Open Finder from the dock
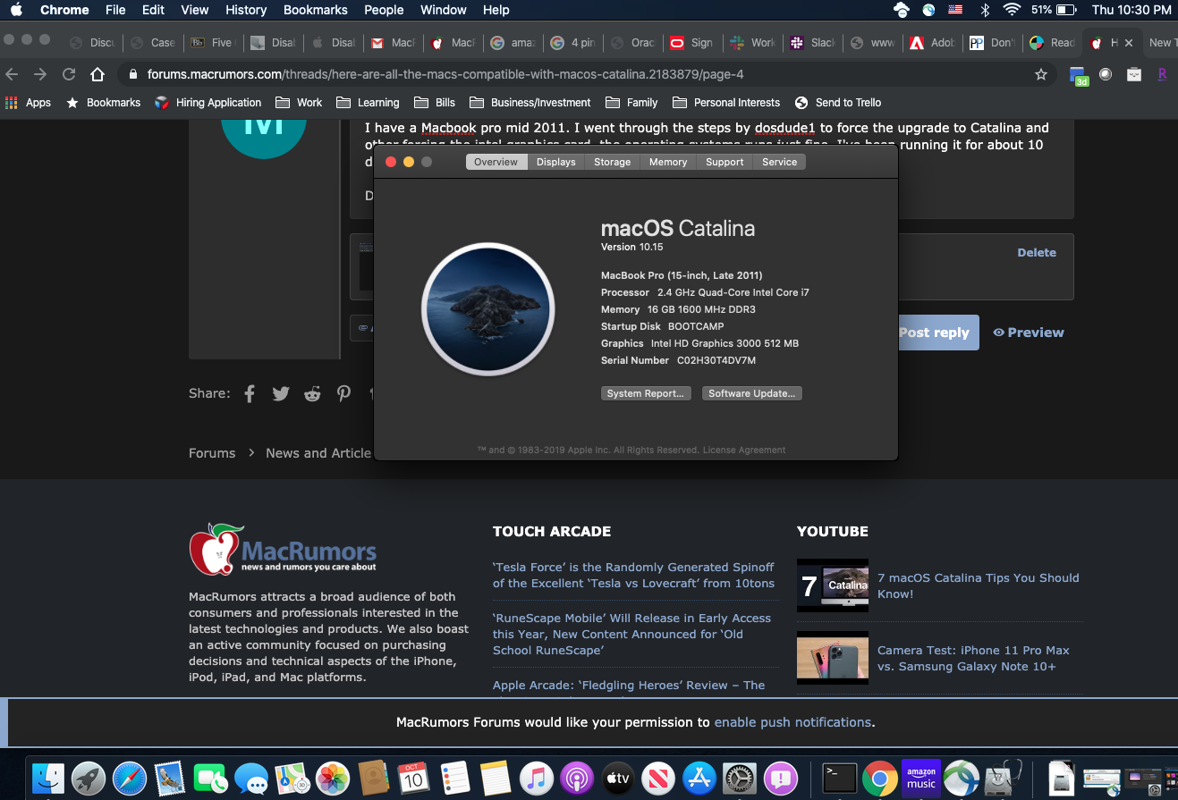 [x=48, y=779]
